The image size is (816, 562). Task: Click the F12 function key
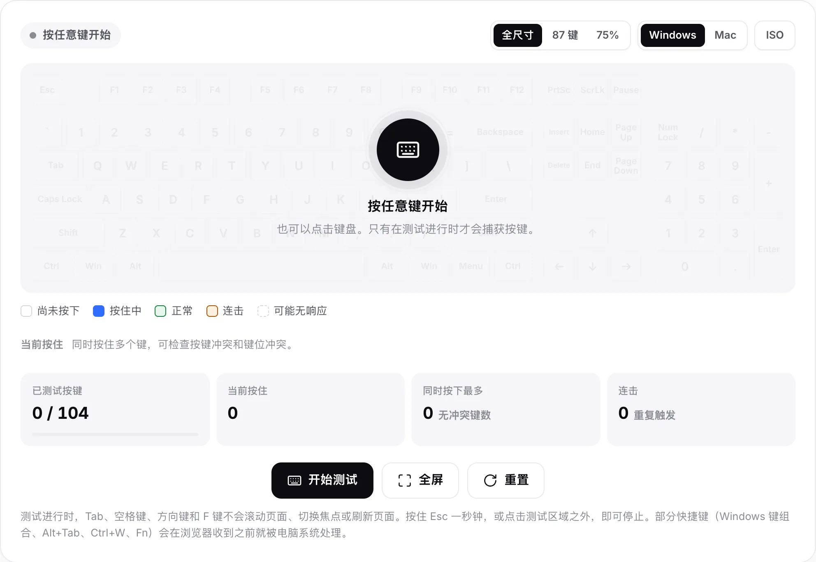point(517,90)
